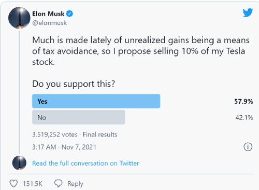259x190 pixels.
Task: Select the No poll result bar
Action: coord(79,117)
